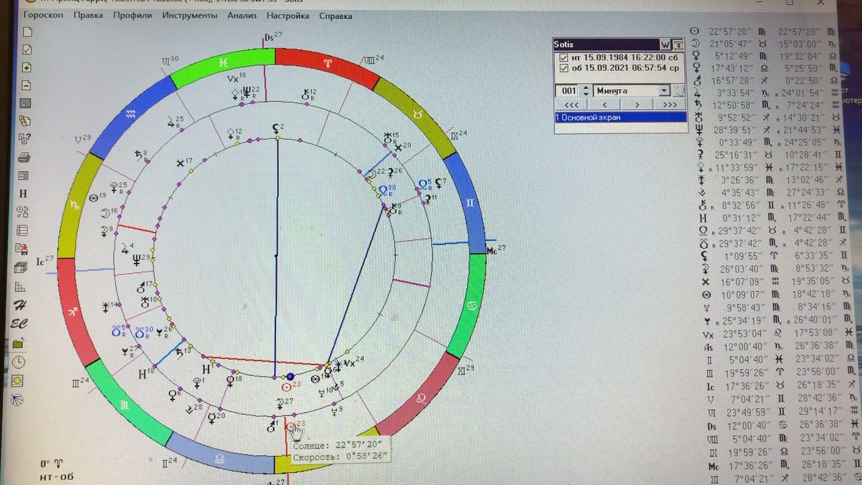Open the Правка menu
The width and height of the screenshot is (862, 485).
pos(88,15)
